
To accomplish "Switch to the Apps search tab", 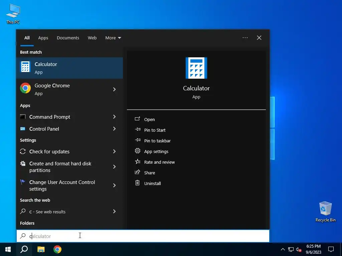I will coord(43,38).
